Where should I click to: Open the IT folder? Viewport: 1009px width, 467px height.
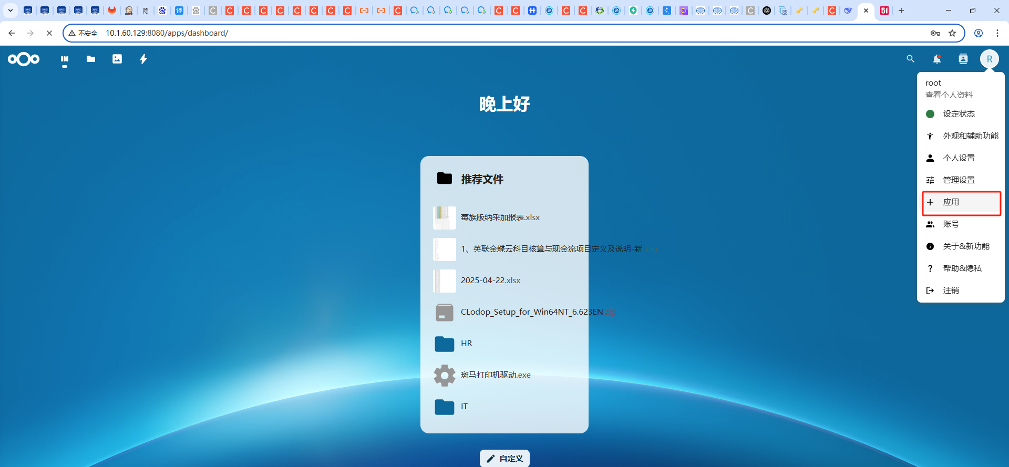click(504, 407)
